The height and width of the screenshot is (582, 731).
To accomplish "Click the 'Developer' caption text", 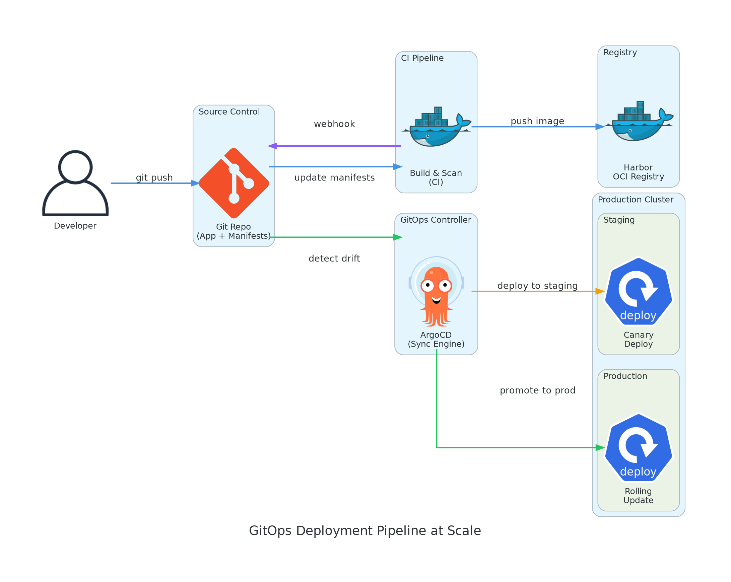I will (75, 226).
